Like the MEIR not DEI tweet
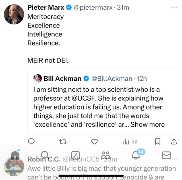 [94, 141]
